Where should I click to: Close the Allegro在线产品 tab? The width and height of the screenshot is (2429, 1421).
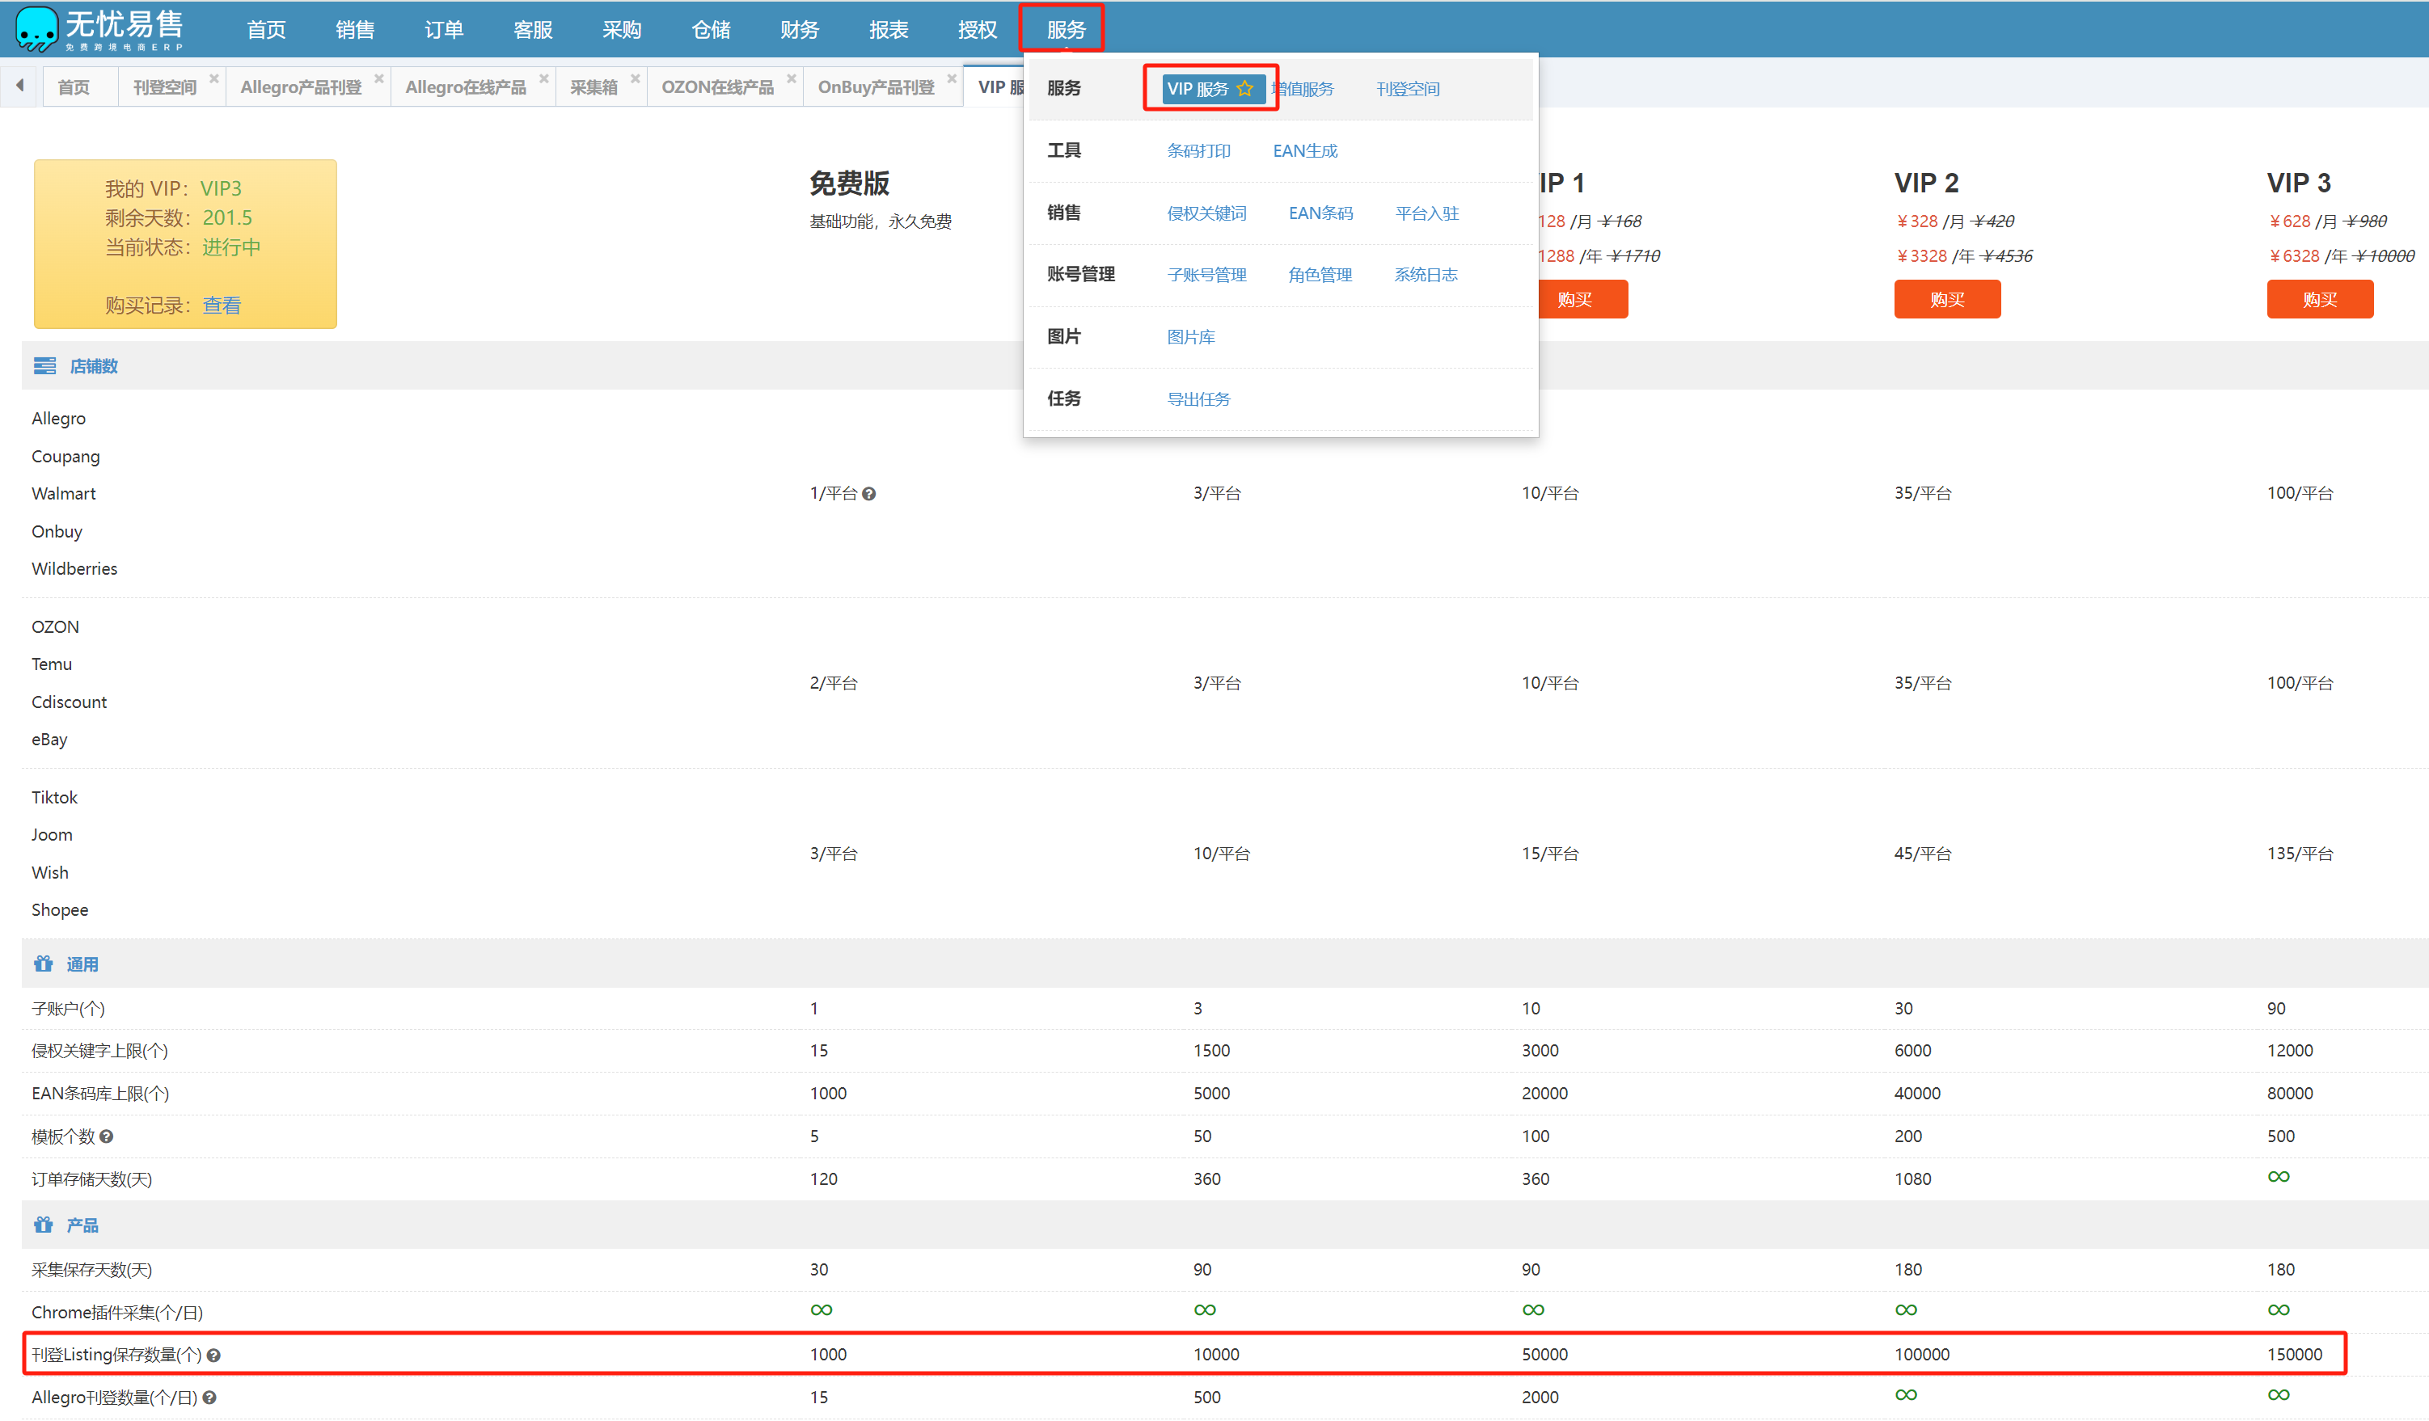tap(543, 79)
